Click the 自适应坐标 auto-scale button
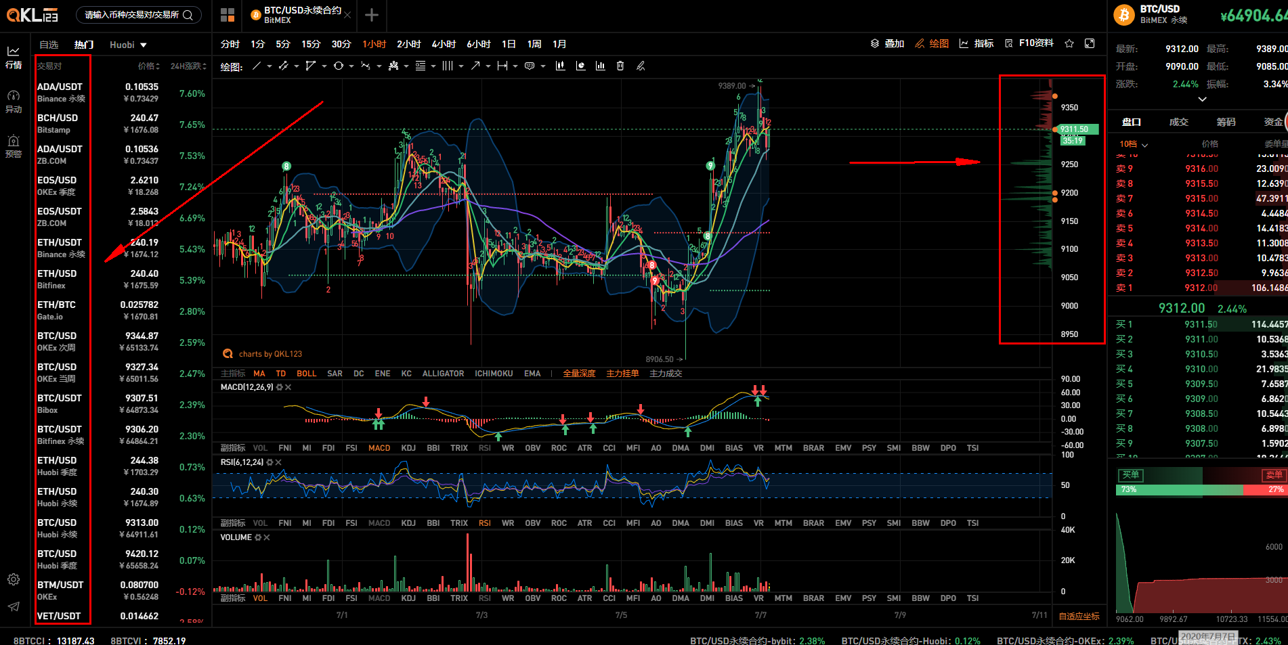This screenshot has height=645, width=1288. (1079, 616)
